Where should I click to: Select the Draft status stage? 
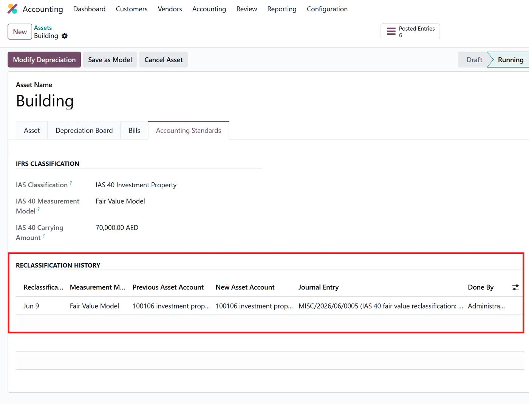point(474,60)
